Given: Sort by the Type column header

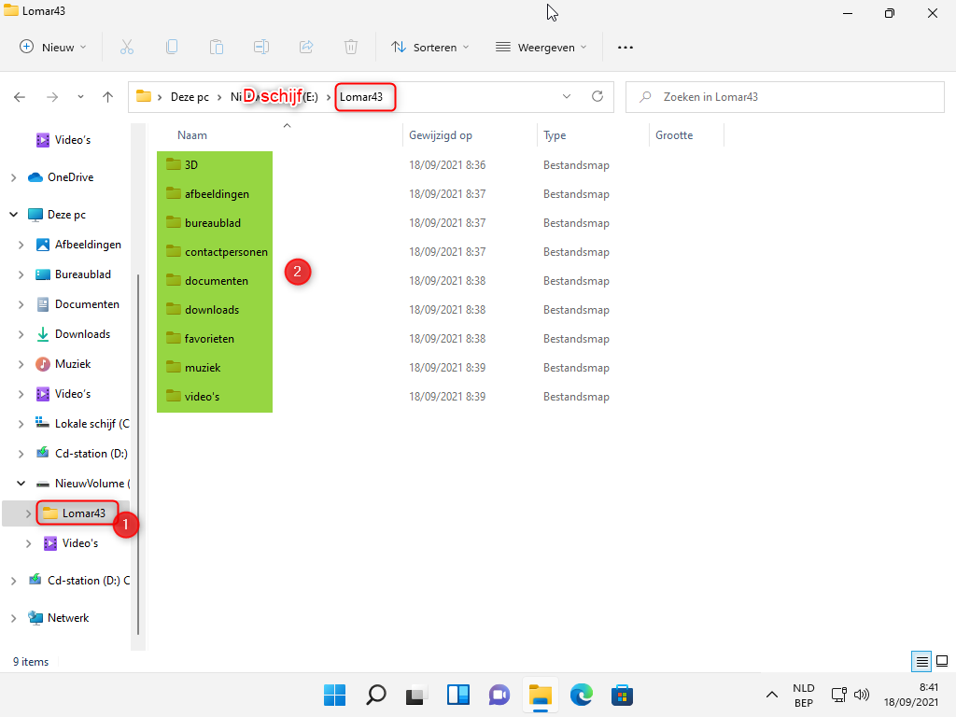Looking at the screenshot, I should 555,135.
